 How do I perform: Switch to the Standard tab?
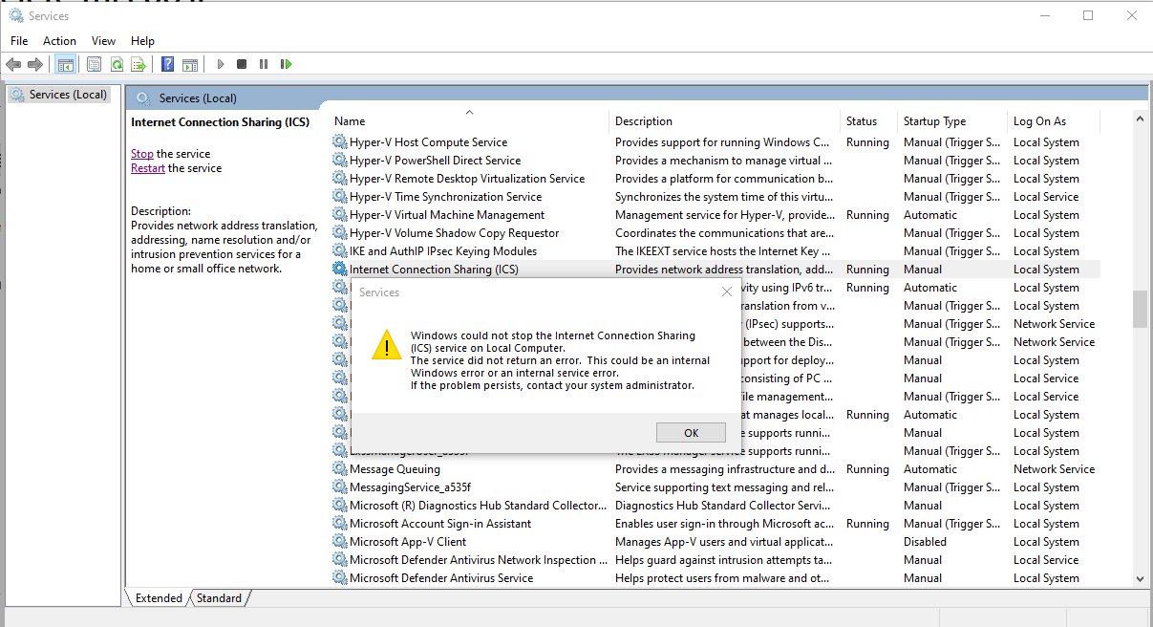click(x=218, y=597)
